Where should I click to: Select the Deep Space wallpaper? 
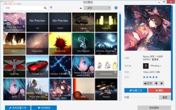(37, 44)
